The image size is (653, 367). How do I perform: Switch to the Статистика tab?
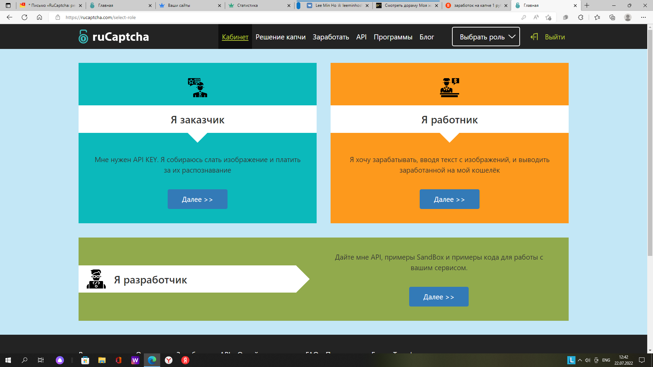(x=259, y=5)
